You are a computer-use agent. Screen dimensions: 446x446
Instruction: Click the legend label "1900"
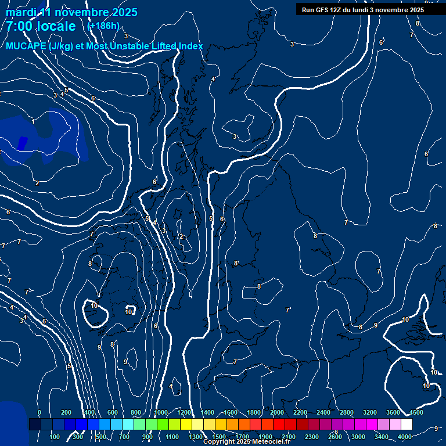(x=265, y=437)
